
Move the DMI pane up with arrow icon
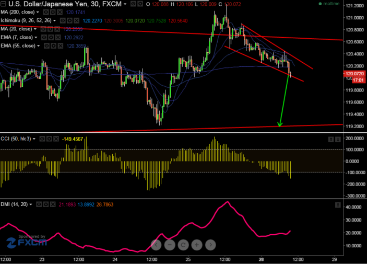coord(338,205)
